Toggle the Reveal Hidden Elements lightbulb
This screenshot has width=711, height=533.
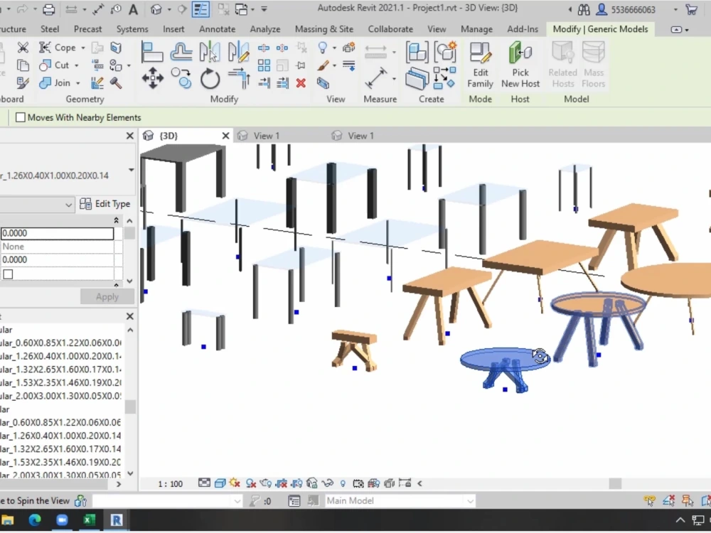pyautogui.click(x=344, y=483)
